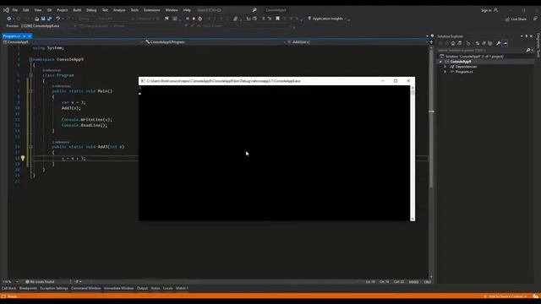Click the Undo icon in toolbar
The height and width of the screenshot is (304, 541).
[x=58, y=19]
